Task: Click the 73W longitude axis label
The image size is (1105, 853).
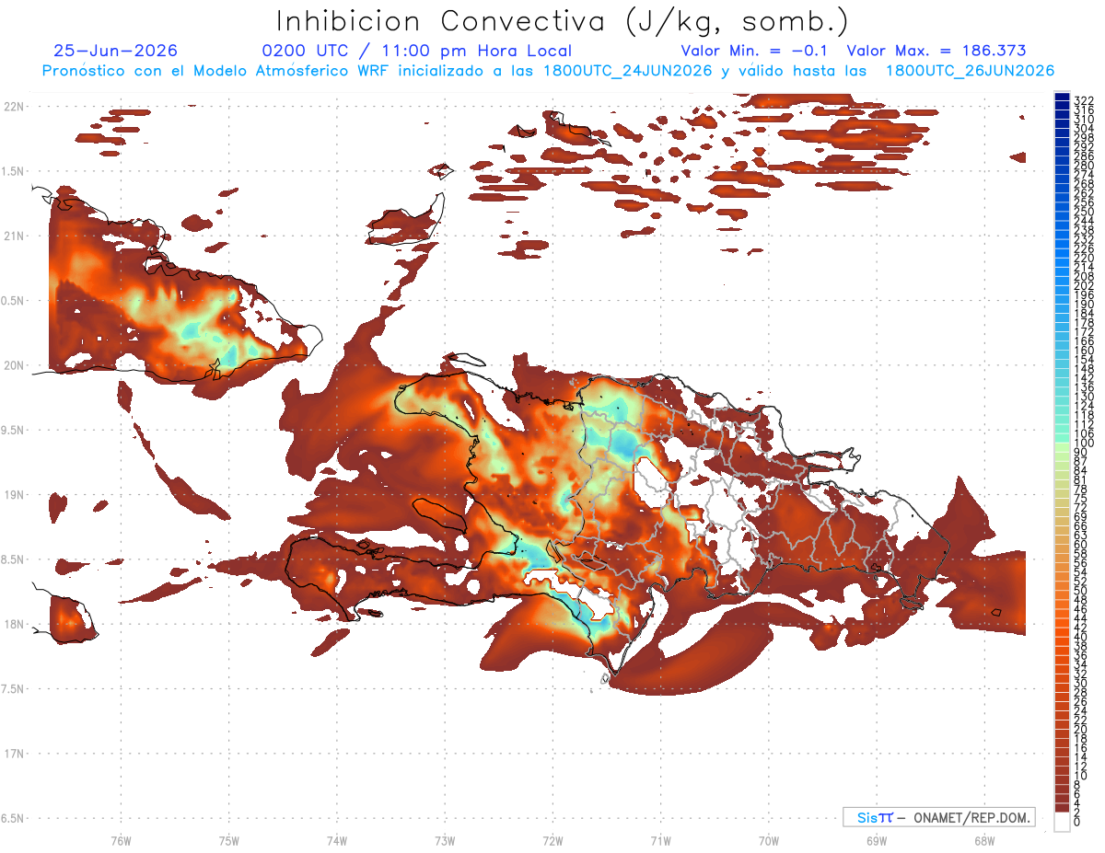Action: 445,839
